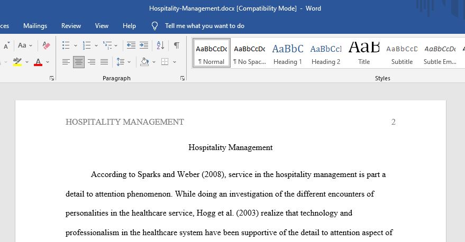Viewport: 465px width, 242px height.
Task: Open the Help tab
Action: coord(129,26)
